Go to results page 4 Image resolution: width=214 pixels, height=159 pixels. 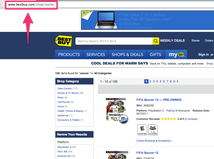pos(157,81)
